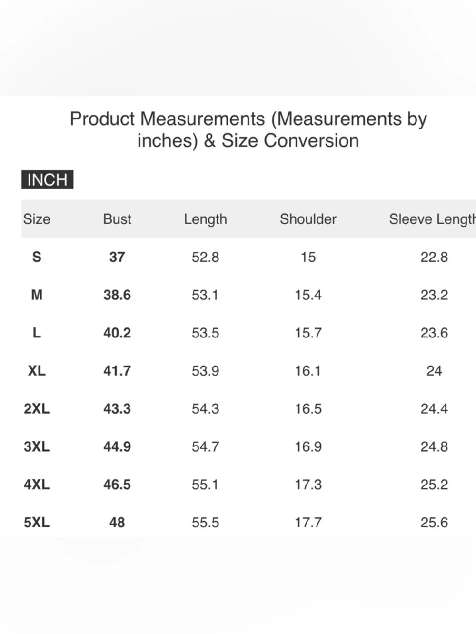The width and height of the screenshot is (476, 634).
Task: Select the 3XL size row label
Action: tap(37, 446)
